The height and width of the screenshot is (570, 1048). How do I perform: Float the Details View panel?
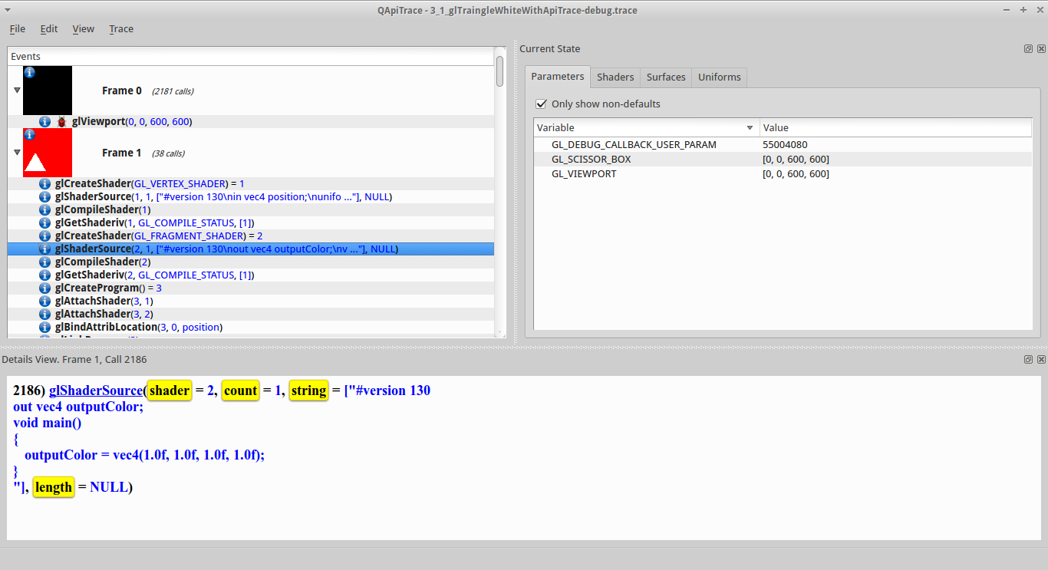(1028, 359)
